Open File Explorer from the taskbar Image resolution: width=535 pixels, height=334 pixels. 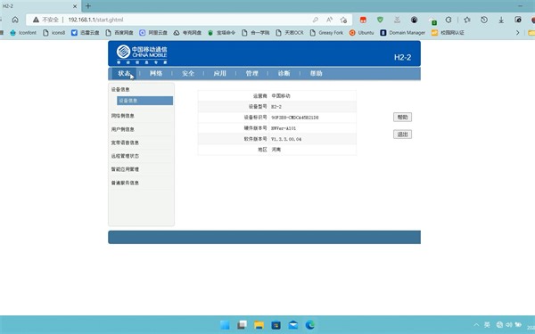pos(259,325)
